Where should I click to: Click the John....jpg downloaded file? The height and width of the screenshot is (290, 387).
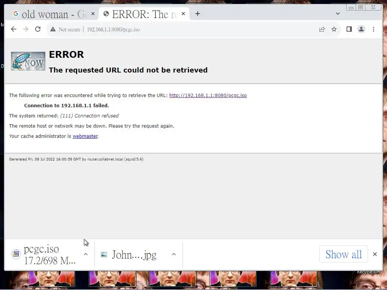click(134, 255)
